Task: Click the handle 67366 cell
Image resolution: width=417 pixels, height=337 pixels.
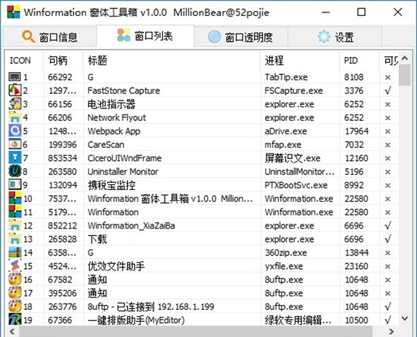Action: [60, 320]
